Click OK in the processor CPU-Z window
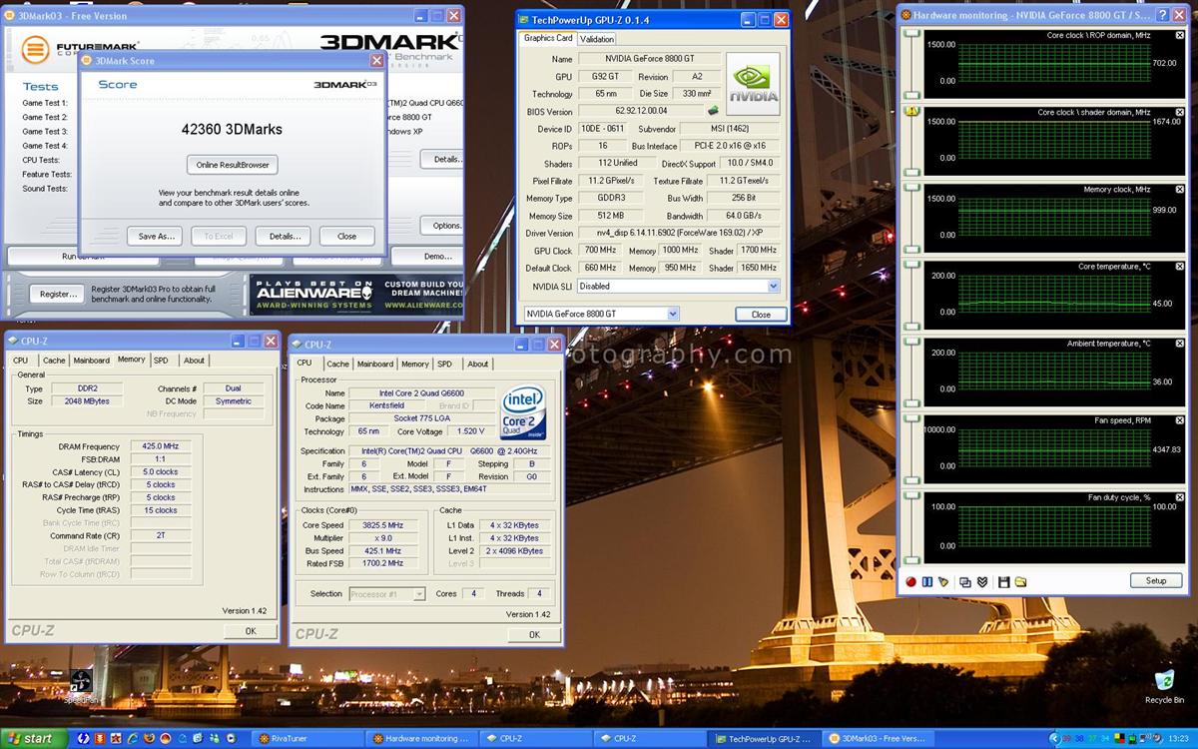 pyautogui.click(x=534, y=634)
